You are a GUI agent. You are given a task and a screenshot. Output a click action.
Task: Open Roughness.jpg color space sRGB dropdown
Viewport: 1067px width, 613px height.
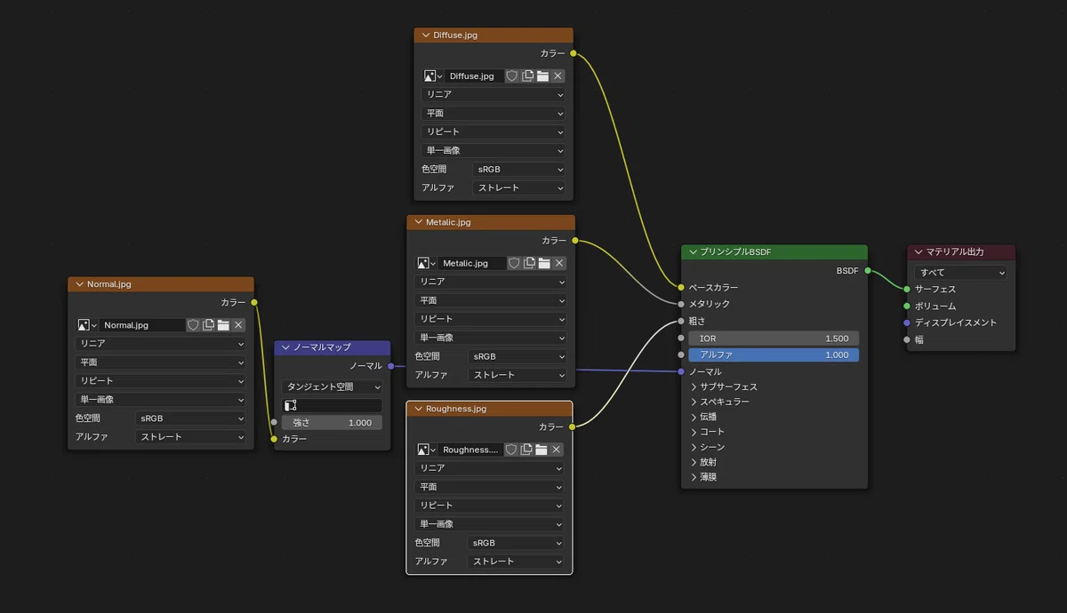pos(516,543)
